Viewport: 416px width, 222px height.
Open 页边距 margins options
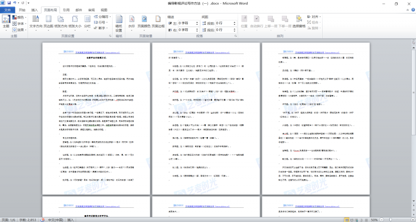[x=48, y=22]
